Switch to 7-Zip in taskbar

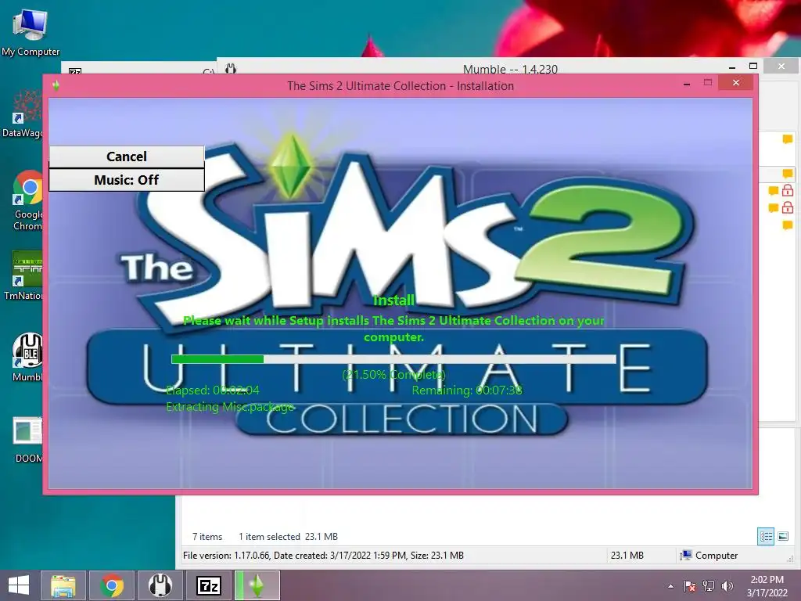pos(209,585)
